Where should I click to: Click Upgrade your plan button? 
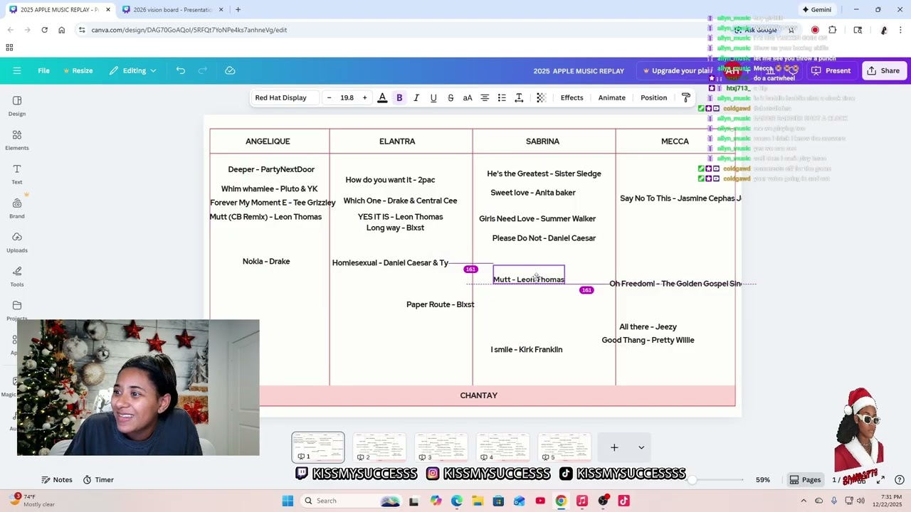[676, 70]
